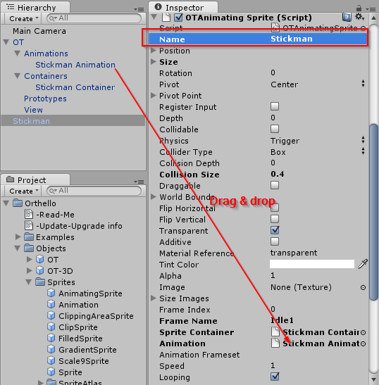
Task: Click the Inspector vertical scrollbar thumb
Action: click(373, 213)
